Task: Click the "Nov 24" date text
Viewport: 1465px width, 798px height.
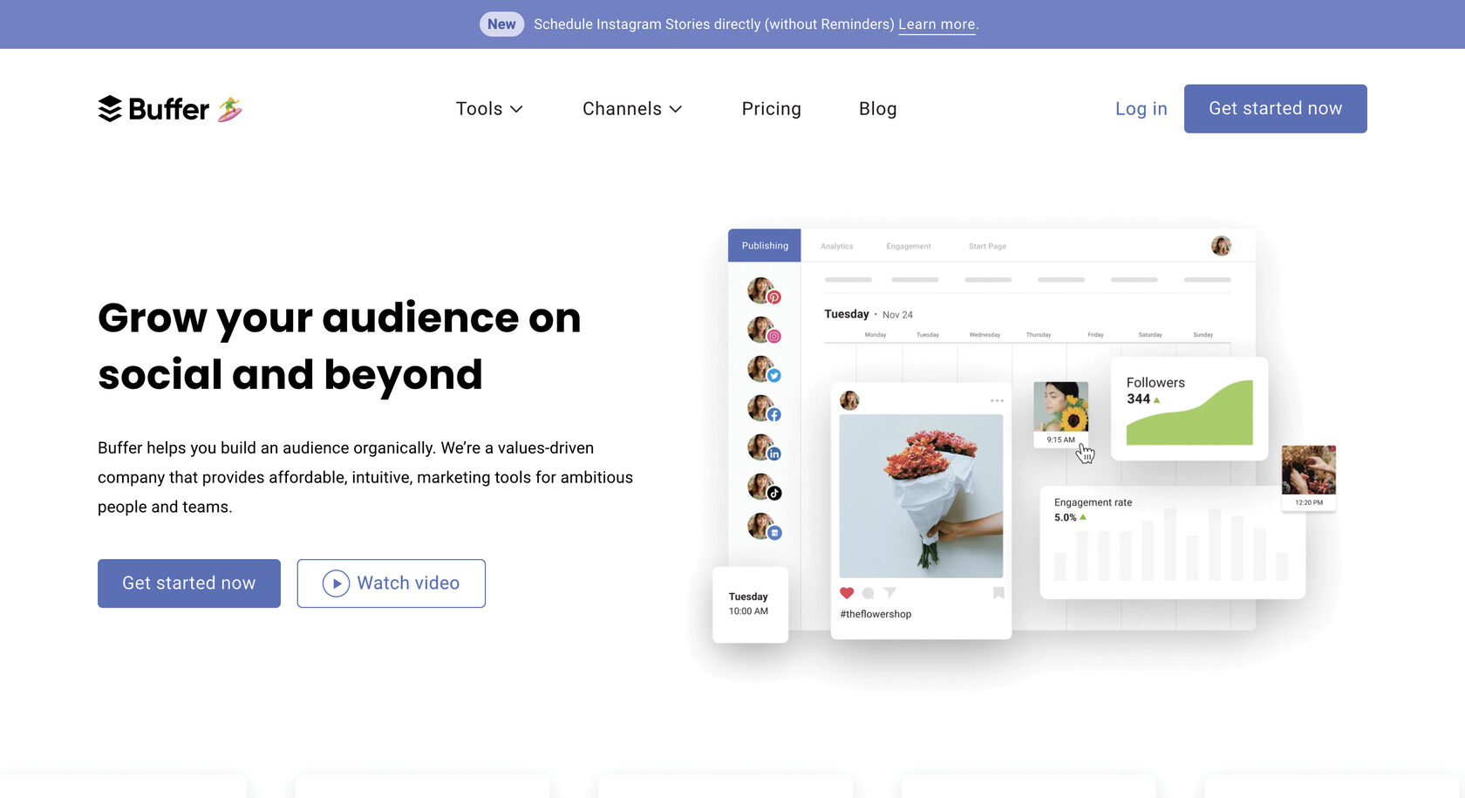Action: (897, 315)
